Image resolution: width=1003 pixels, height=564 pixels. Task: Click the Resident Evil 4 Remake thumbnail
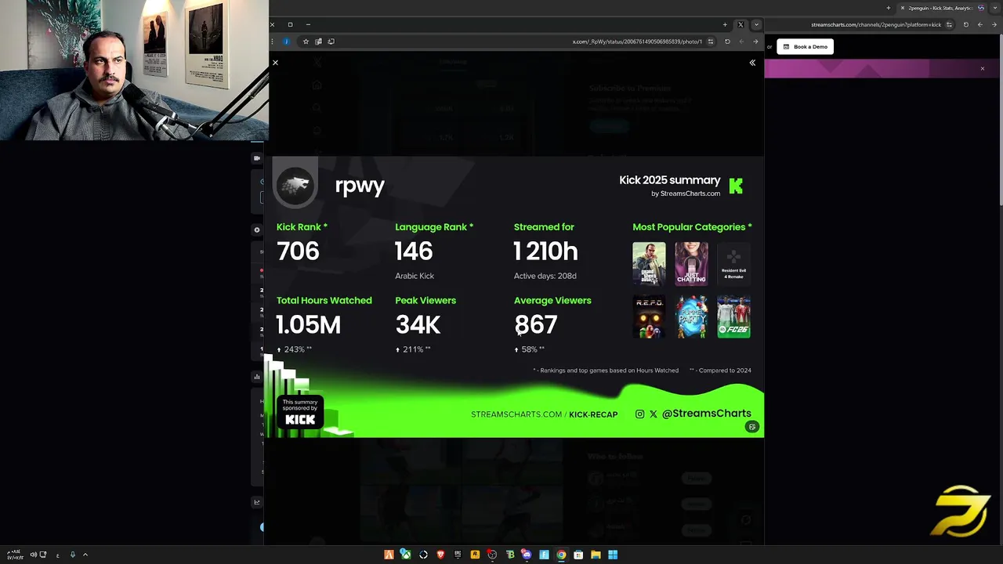click(x=733, y=264)
